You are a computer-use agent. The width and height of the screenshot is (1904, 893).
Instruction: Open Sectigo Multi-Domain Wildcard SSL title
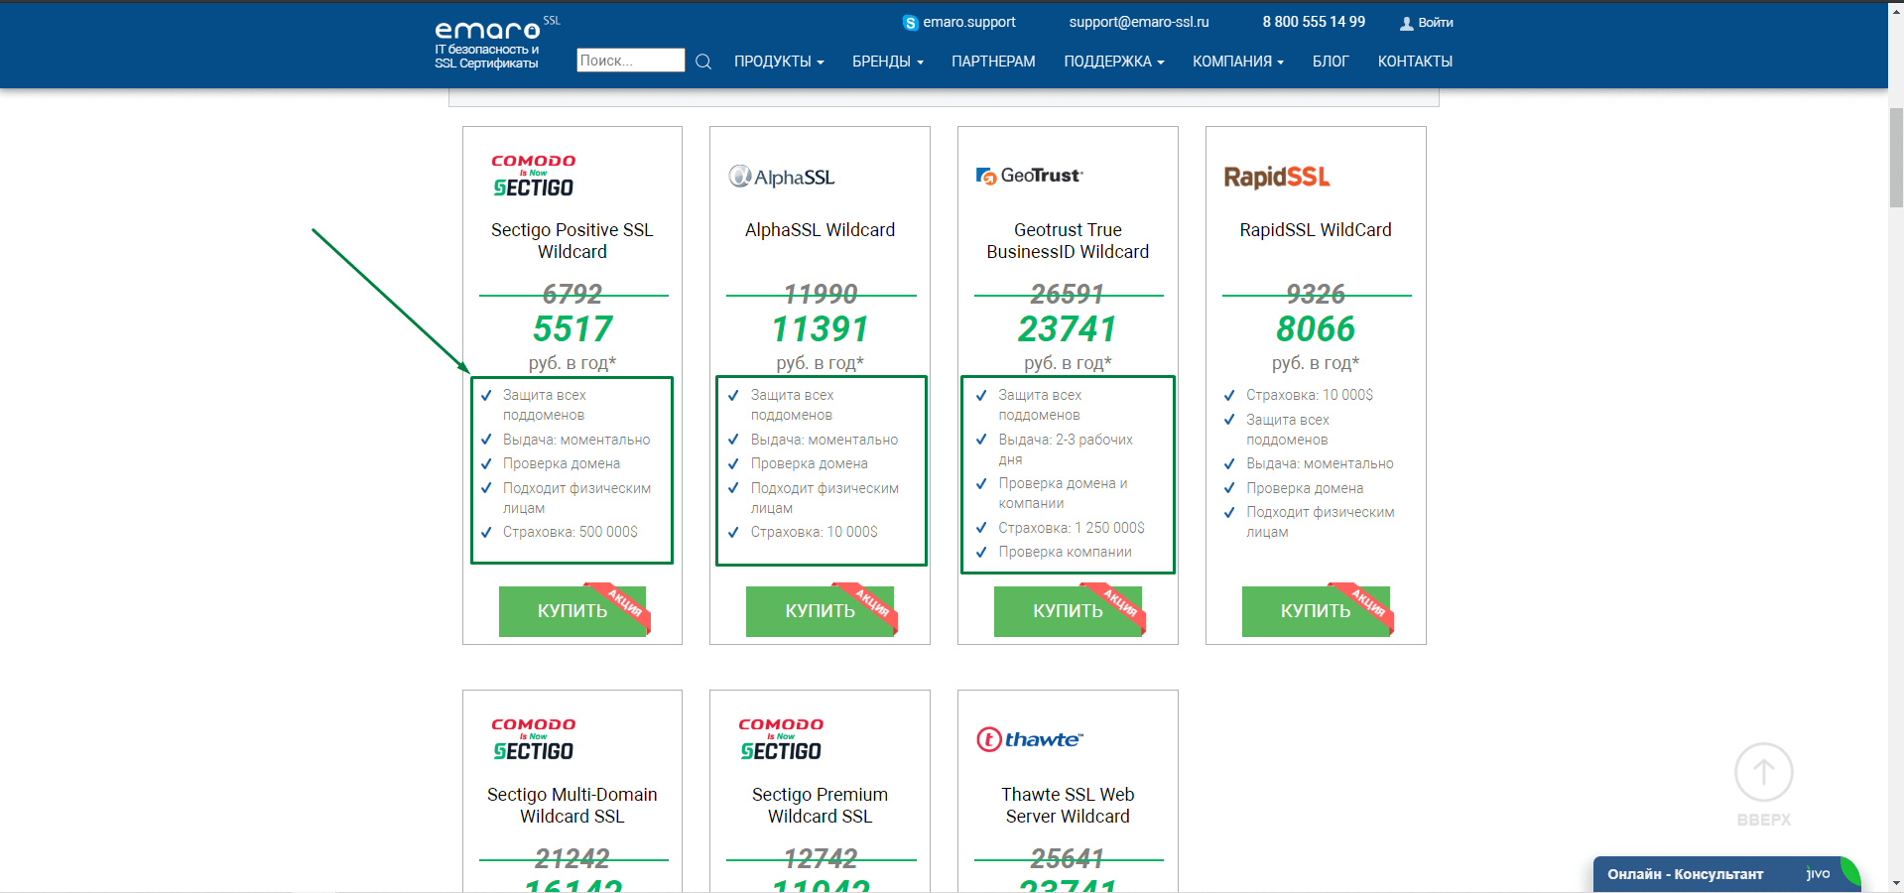(x=572, y=806)
